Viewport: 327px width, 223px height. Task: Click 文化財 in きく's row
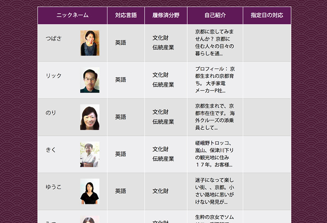point(160,149)
